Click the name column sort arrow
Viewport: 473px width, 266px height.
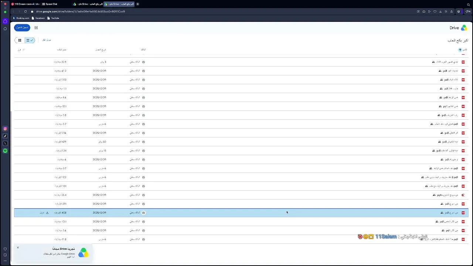460,50
